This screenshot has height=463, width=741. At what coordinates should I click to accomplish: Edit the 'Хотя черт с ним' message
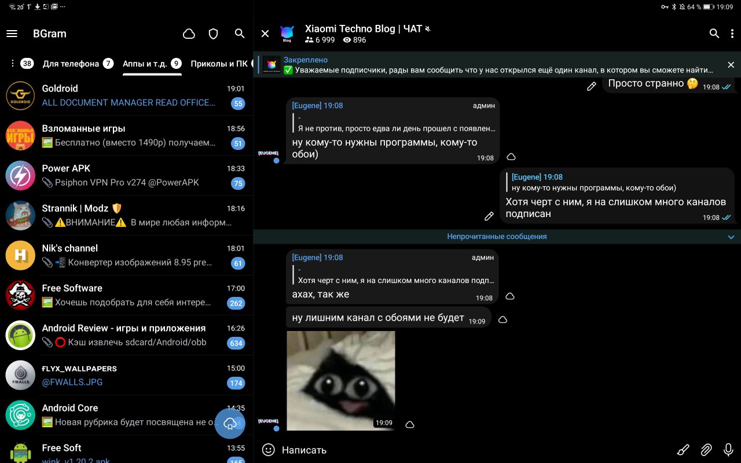click(489, 216)
